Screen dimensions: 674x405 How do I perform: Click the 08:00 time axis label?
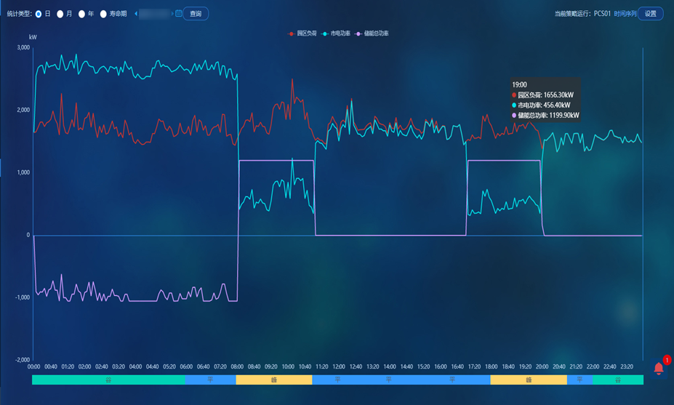click(x=237, y=366)
